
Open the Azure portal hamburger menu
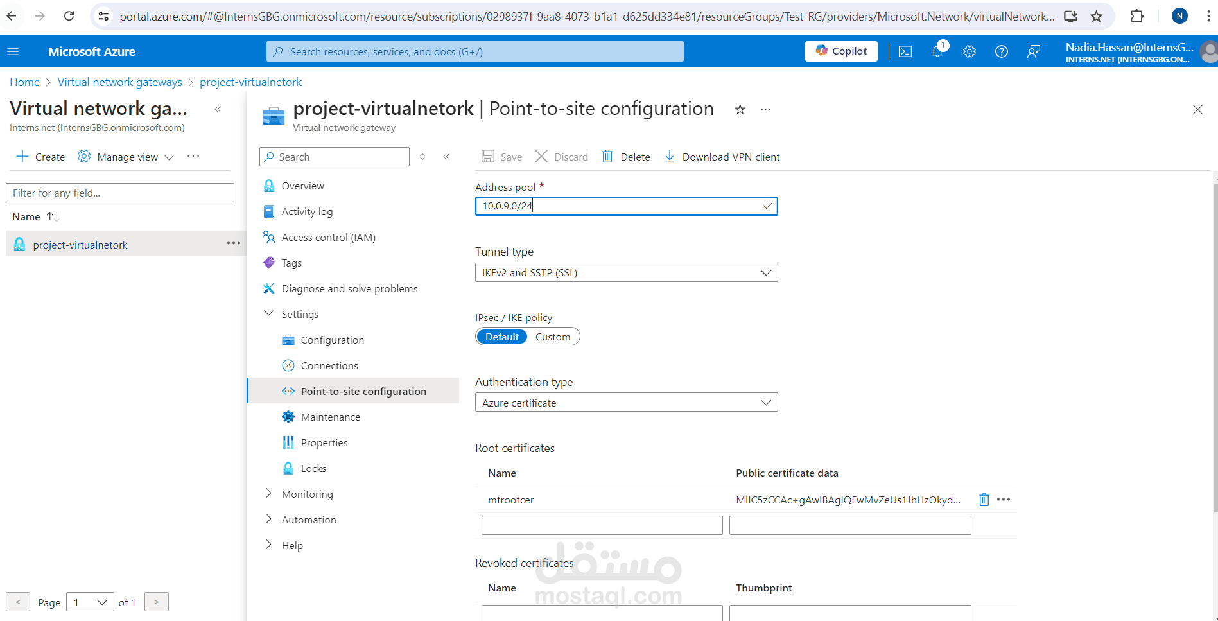(13, 52)
